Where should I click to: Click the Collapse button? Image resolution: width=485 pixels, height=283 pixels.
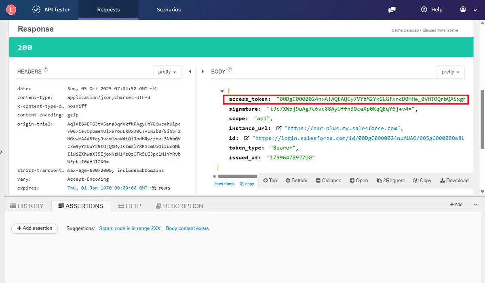click(x=328, y=181)
